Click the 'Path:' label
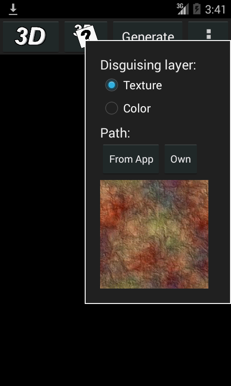231x386 pixels. pos(115,133)
